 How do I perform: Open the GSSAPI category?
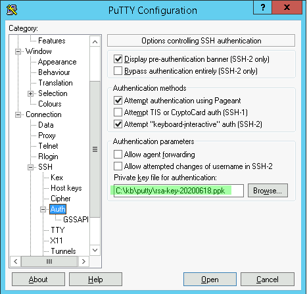(x=76, y=220)
